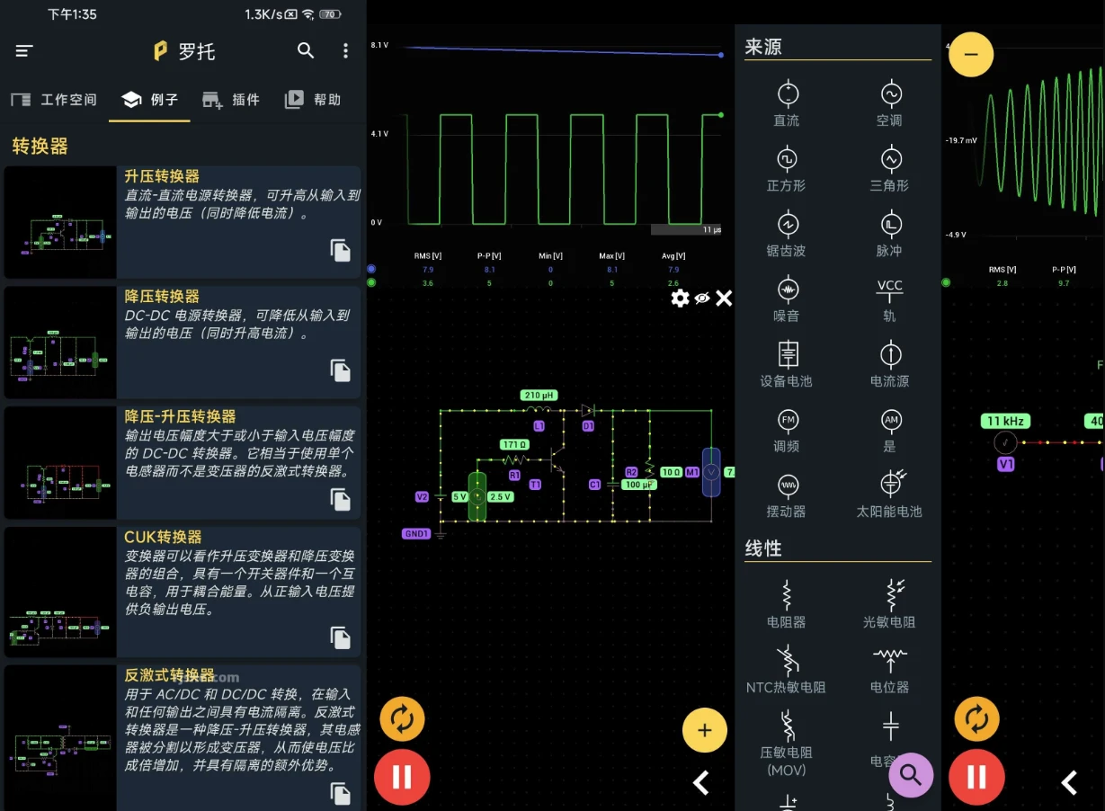Screen dimensions: 1105x811
Task: Pick the 设备电池 battery component
Action: coord(787,364)
